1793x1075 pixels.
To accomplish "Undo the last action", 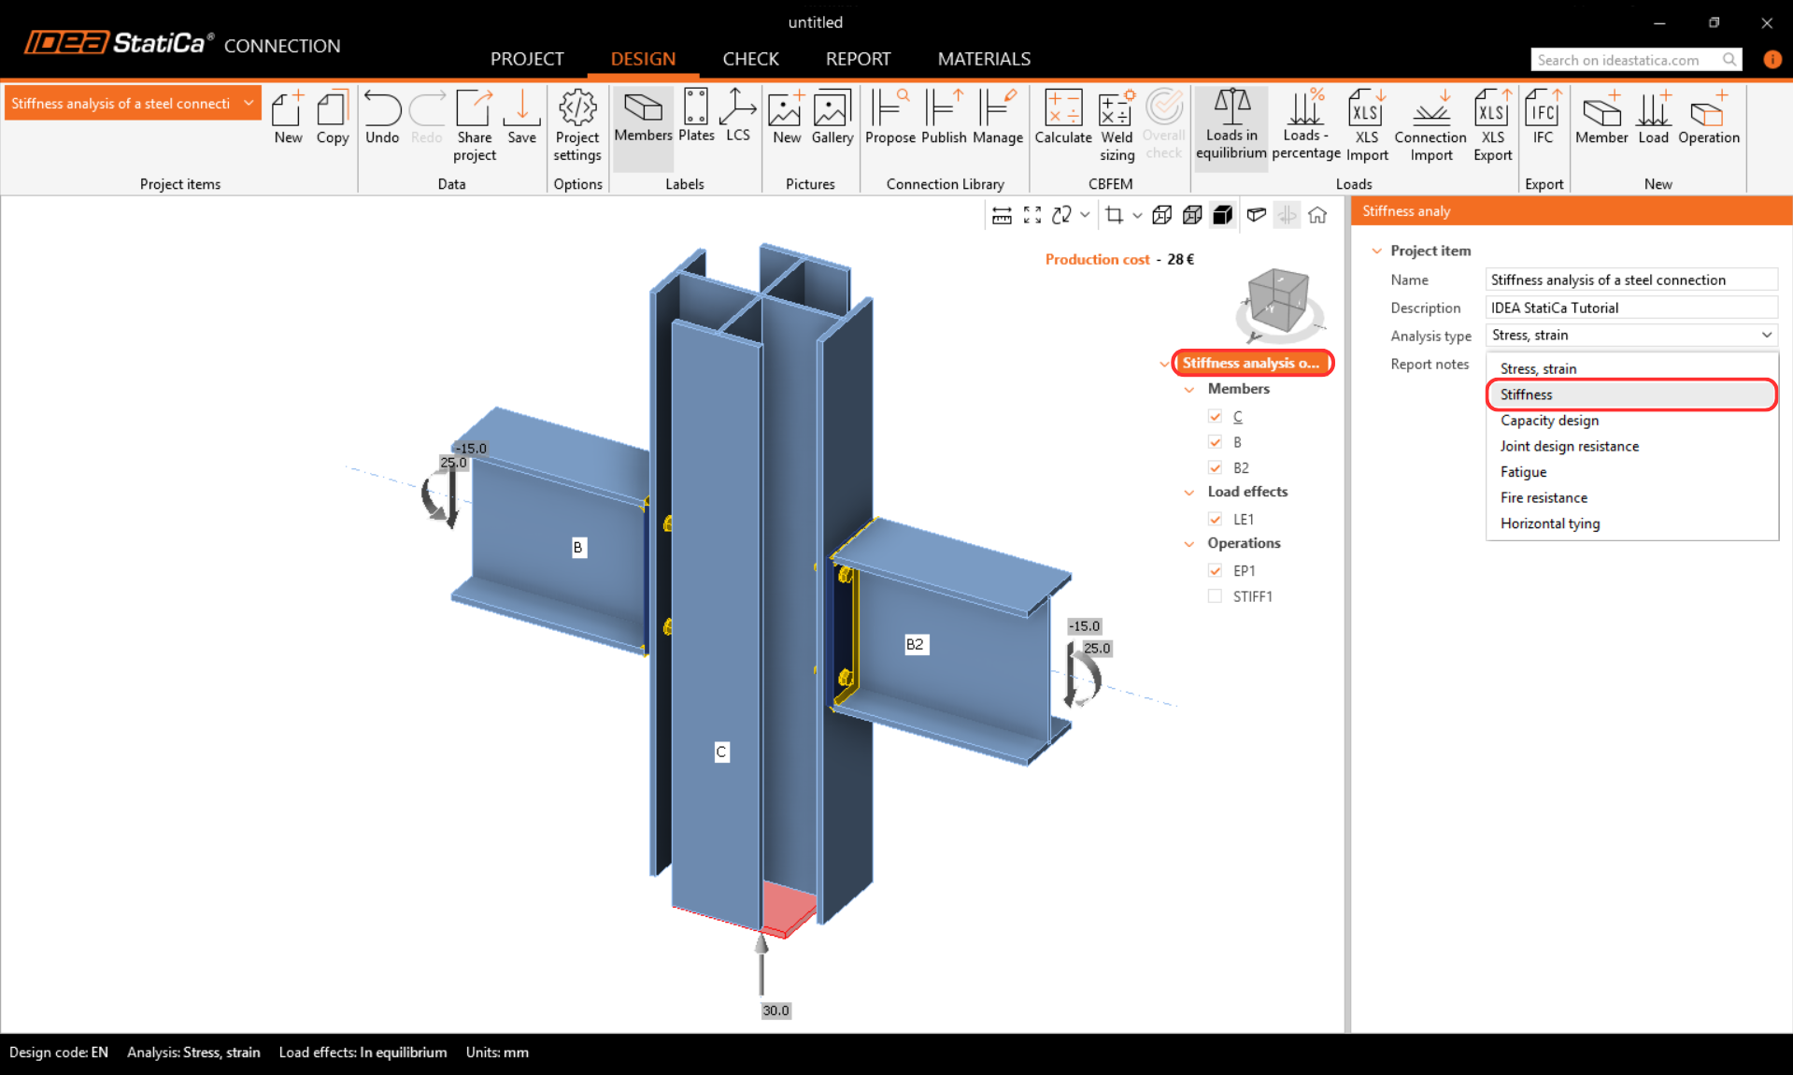I will click(382, 118).
